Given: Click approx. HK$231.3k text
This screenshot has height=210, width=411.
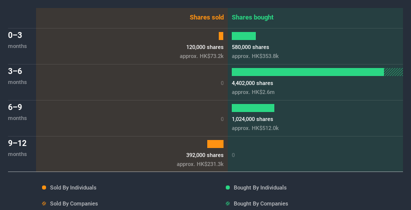Looking at the screenshot, I should pos(200,164).
